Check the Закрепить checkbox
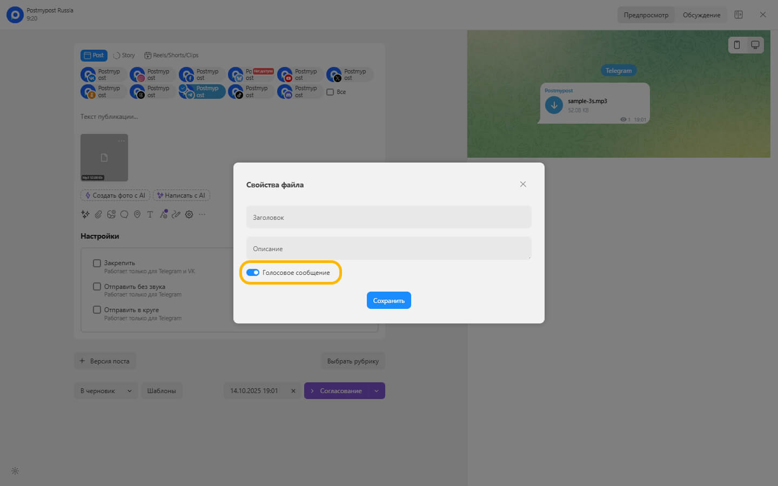The image size is (778, 486). (x=97, y=263)
